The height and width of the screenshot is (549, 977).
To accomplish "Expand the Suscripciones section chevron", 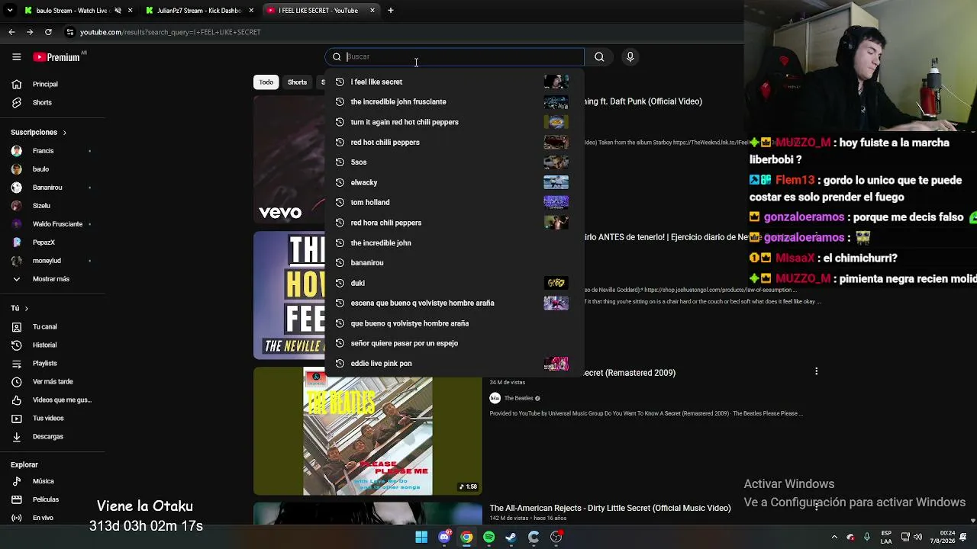I will tap(64, 133).
